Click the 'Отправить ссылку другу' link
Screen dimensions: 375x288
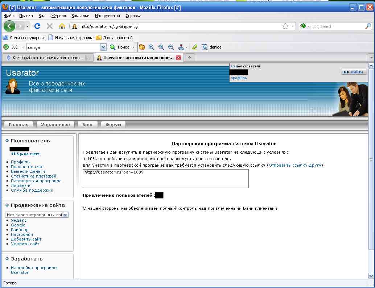pyautogui.click(x=295, y=165)
